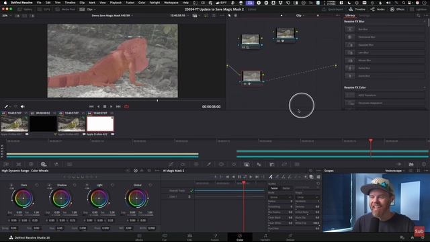Viewport: 430px width, 242px height.
Task: Collapse the Resolve FX Blur category
Action: coord(425,22)
